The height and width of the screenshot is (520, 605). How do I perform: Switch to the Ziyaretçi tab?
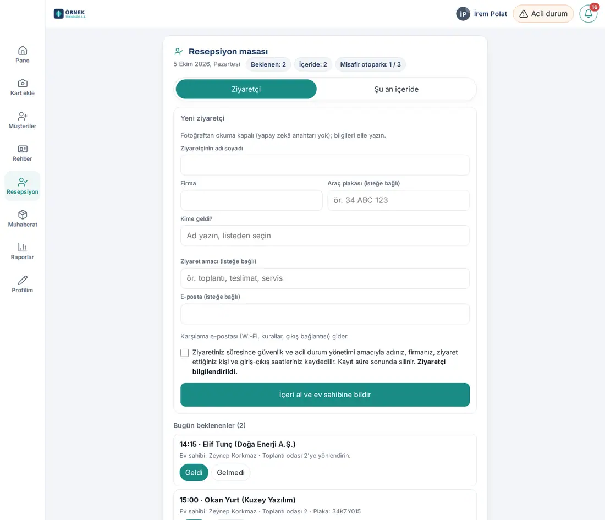pyautogui.click(x=246, y=89)
